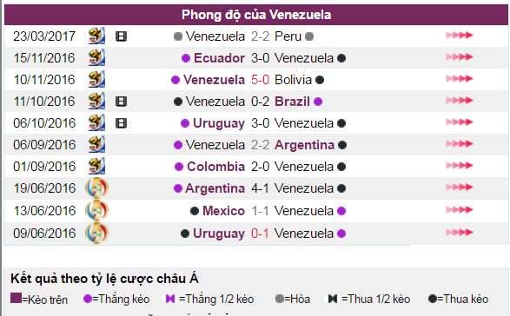Viewport: 510px width, 316px height.
Task: Click Copa America logo on 19/06/2016 row
Action: click(96, 188)
